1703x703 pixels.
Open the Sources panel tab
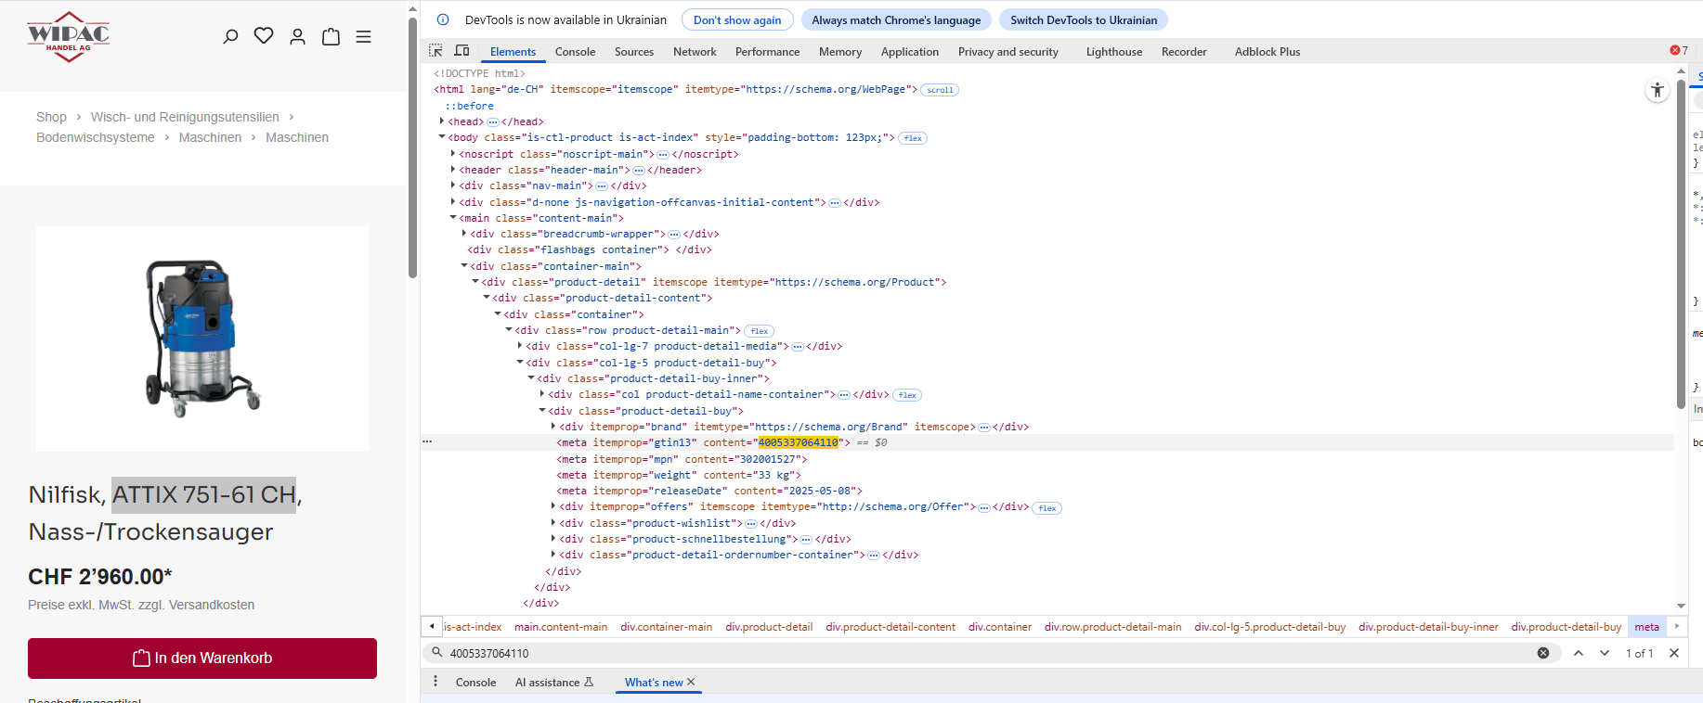(x=634, y=52)
